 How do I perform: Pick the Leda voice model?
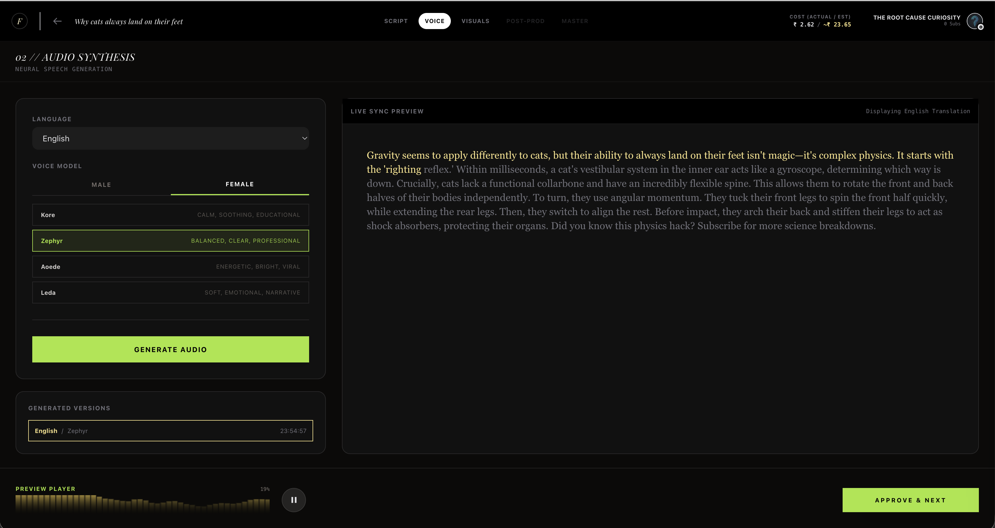[170, 293]
